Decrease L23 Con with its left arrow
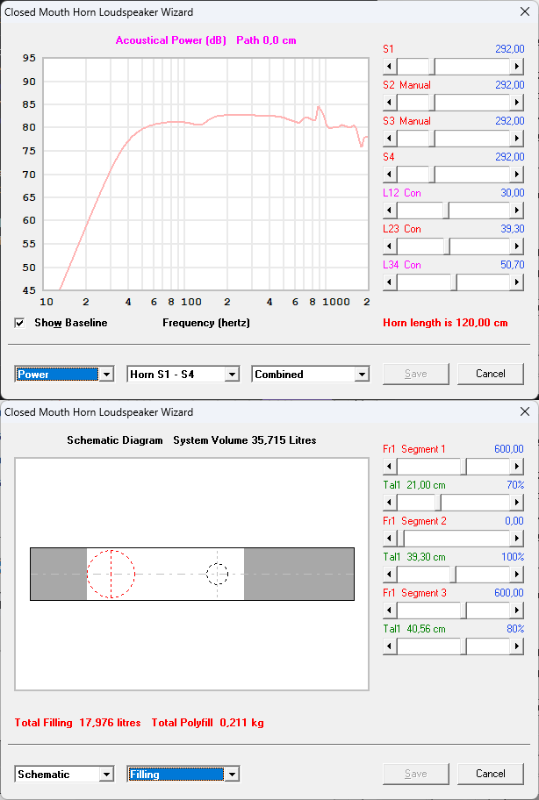This screenshot has width=539, height=800. point(390,246)
